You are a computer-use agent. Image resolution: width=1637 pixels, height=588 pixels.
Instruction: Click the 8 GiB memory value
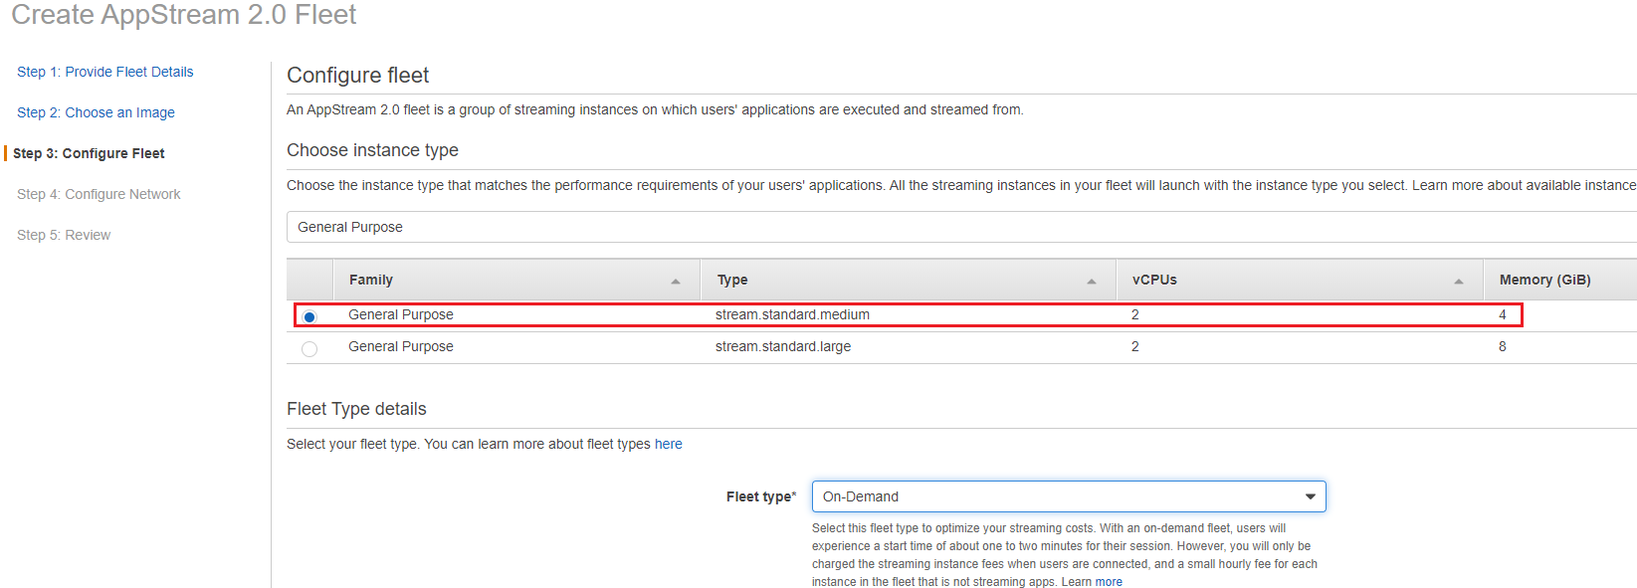[x=1503, y=346]
